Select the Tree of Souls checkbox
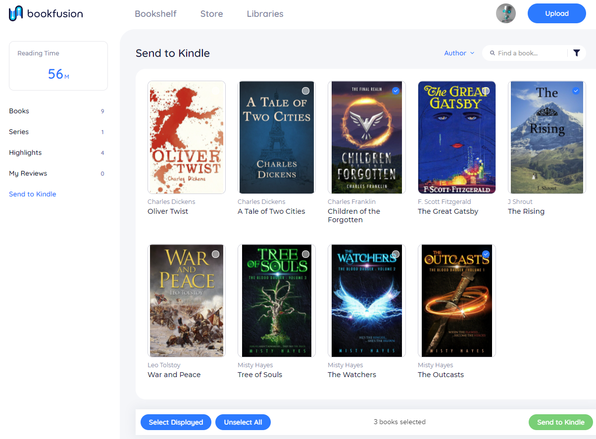Image resolution: width=596 pixels, height=439 pixels. 305,254
